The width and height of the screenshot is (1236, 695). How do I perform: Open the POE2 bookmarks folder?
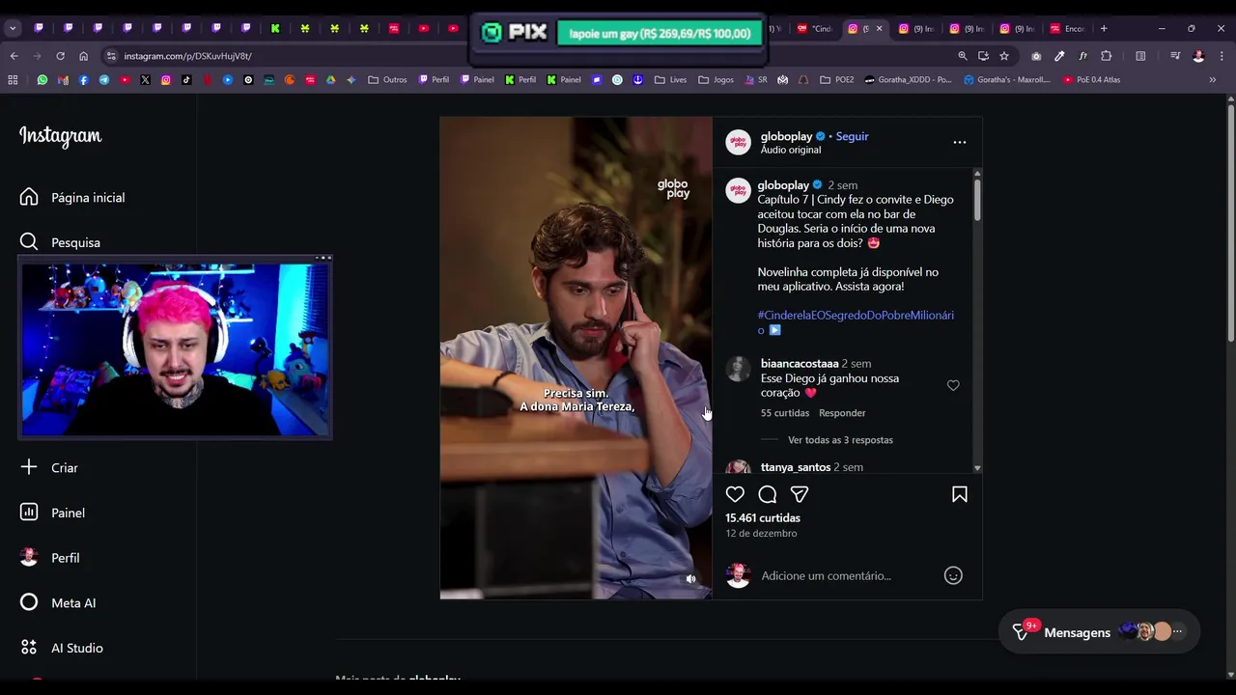[x=836, y=80]
